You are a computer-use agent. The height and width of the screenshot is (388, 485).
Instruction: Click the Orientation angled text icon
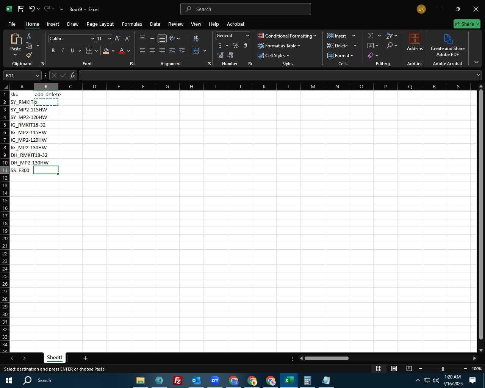[x=172, y=38]
